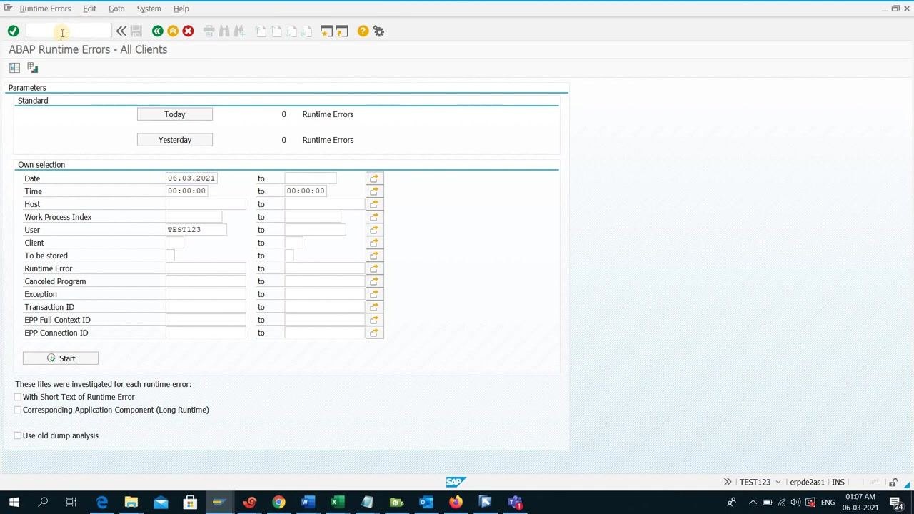Click the variant list icon below title
Screen dimensions: 914x514
pyautogui.click(x=14, y=67)
